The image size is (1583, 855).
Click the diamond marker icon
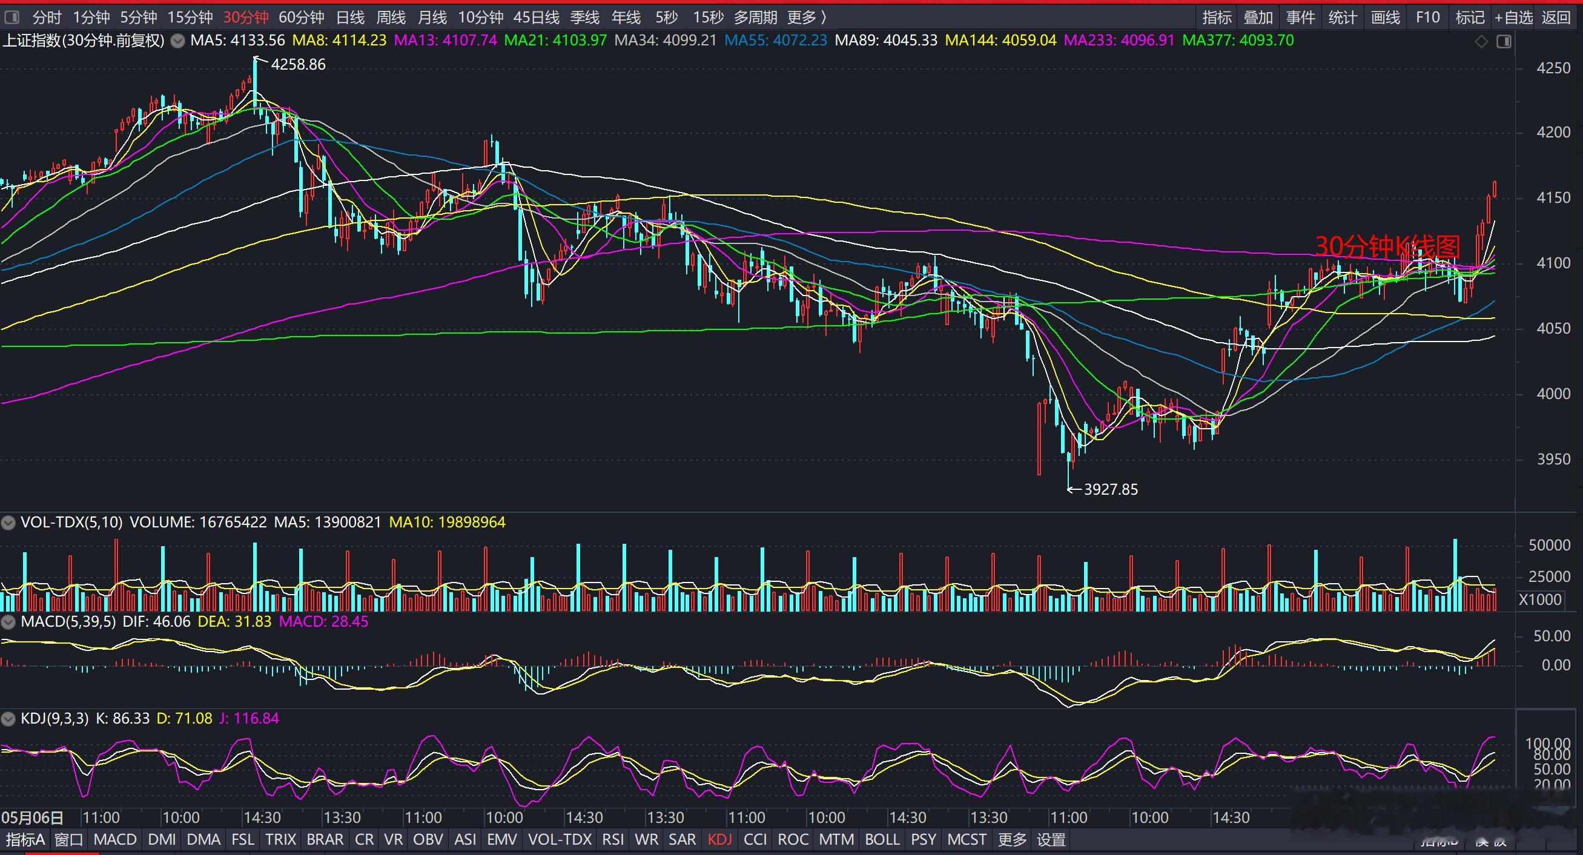pyautogui.click(x=1481, y=41)
